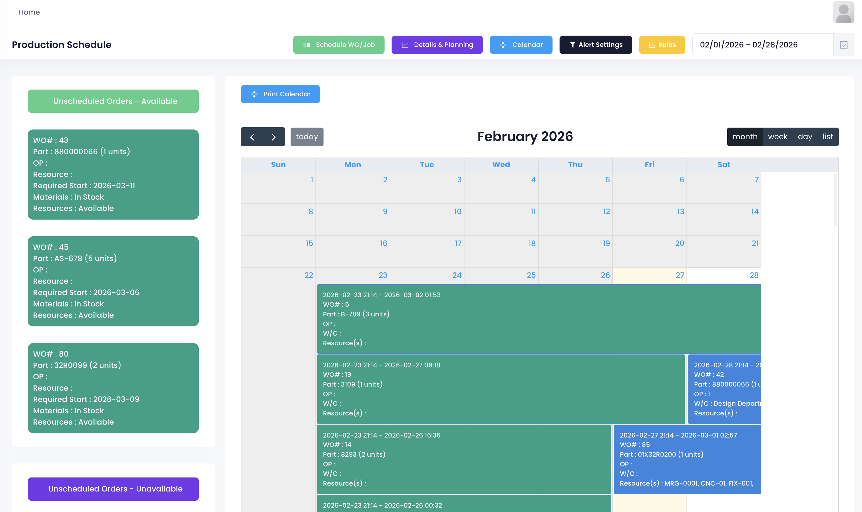The width and height of the screenshot is (862, 512).
Task: Select the month view tab
Action: (745, 137)
